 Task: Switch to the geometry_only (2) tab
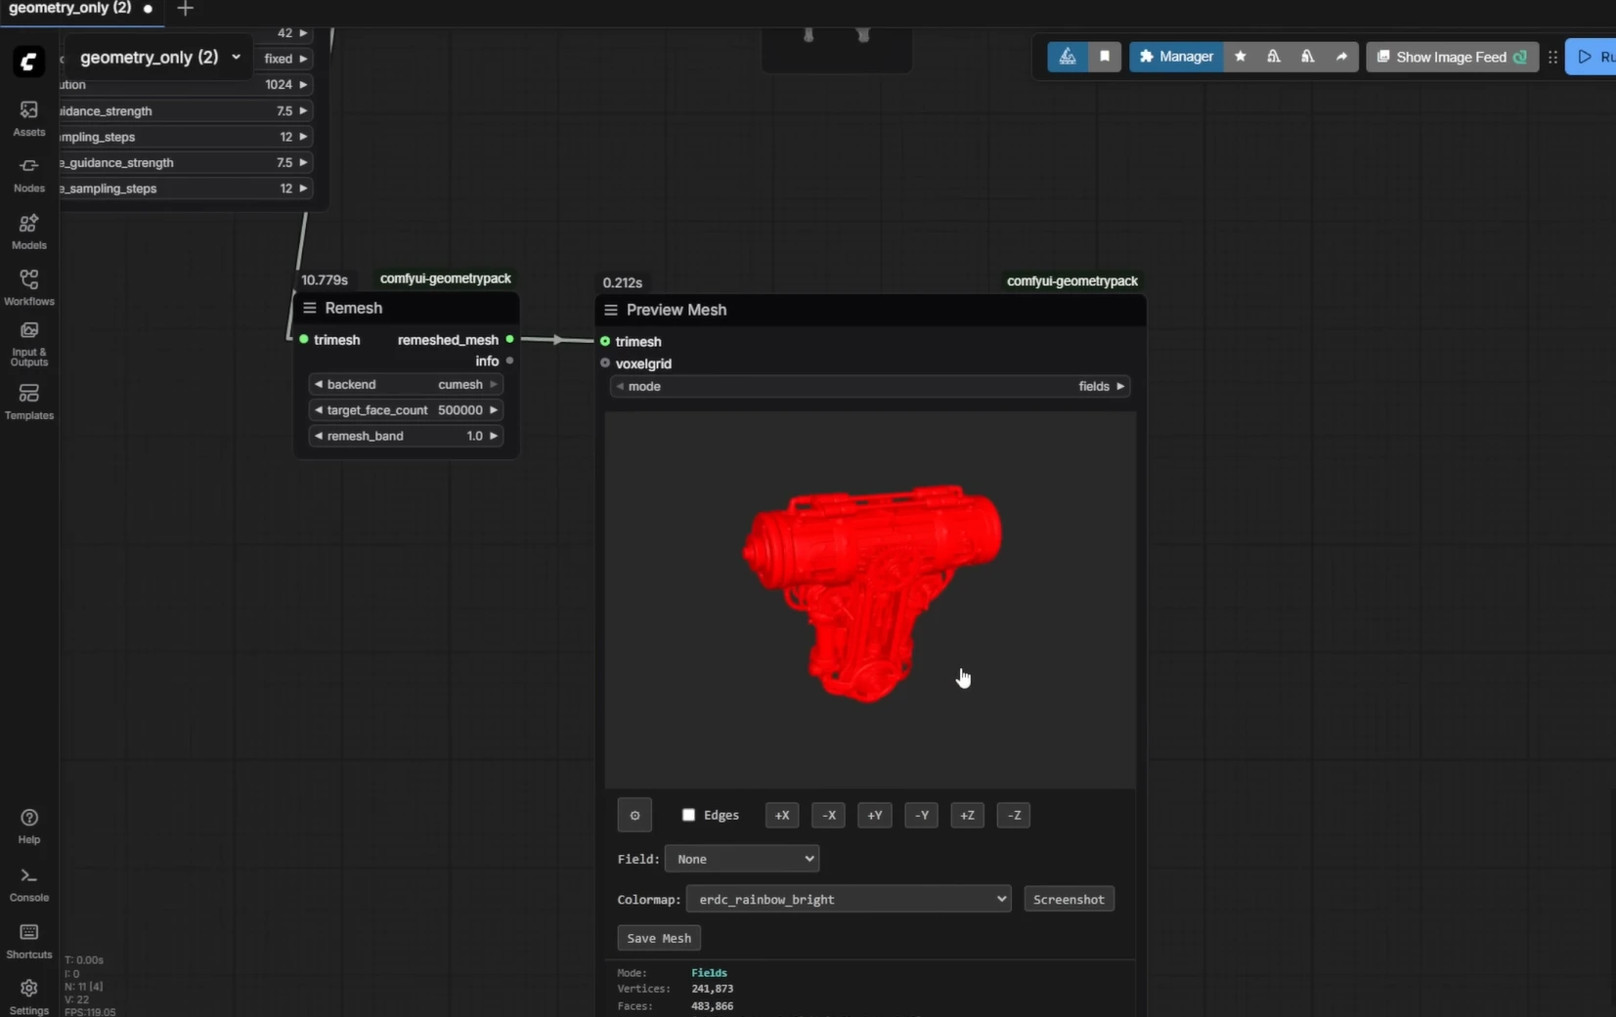coord(70,9)
